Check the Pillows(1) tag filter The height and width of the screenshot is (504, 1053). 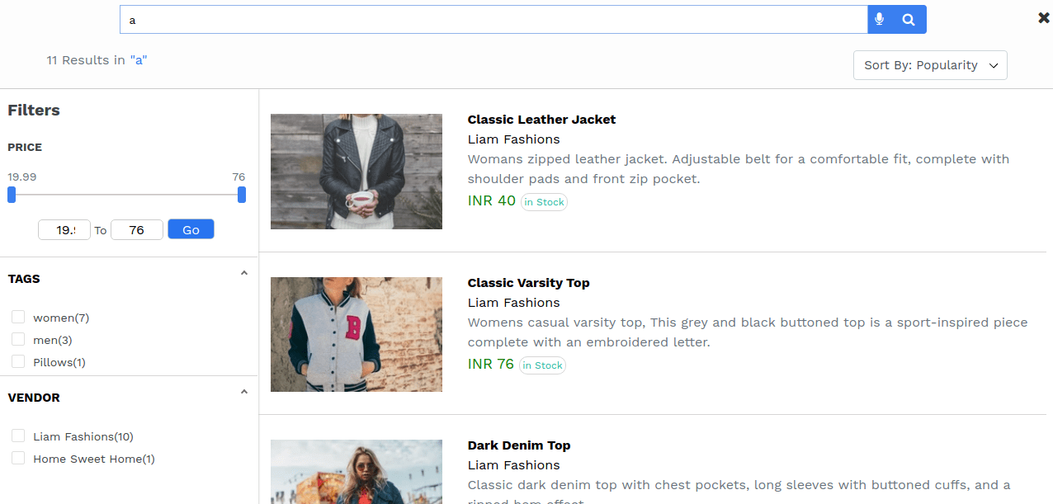point(18,361)
